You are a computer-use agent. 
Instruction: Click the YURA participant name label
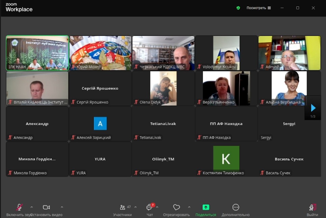coord(81,173)
